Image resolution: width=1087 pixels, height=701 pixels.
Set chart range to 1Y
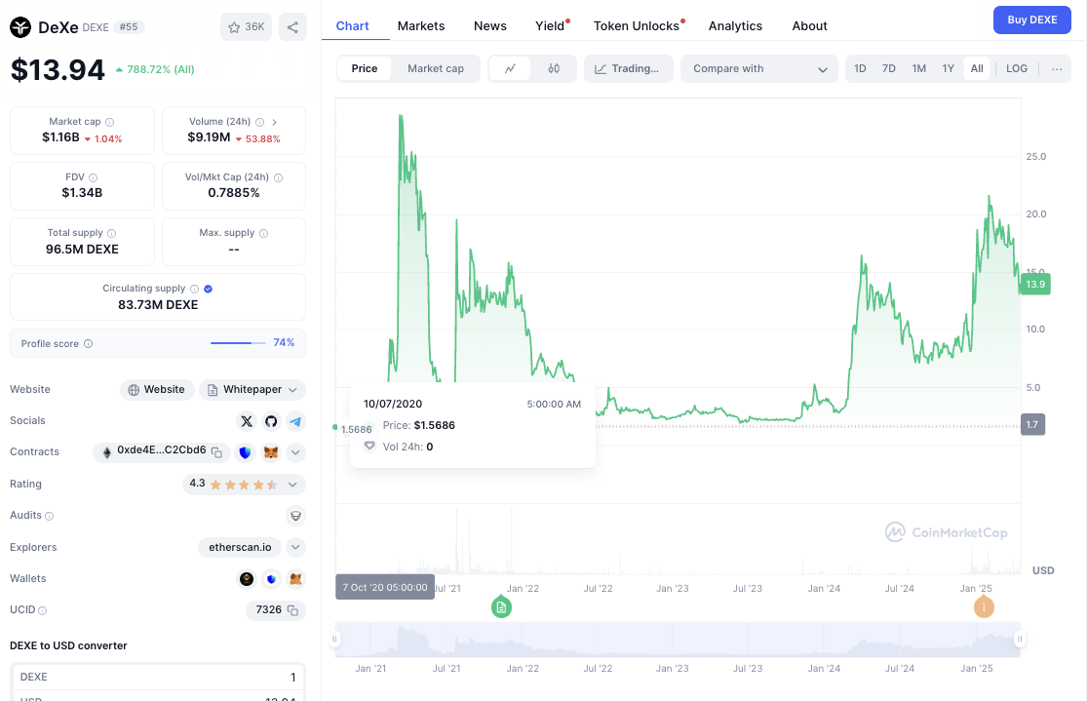click(x=949, y=68)
